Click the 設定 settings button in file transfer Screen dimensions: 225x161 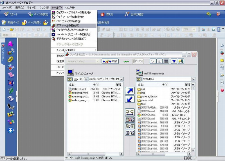[x=138, y=61]
